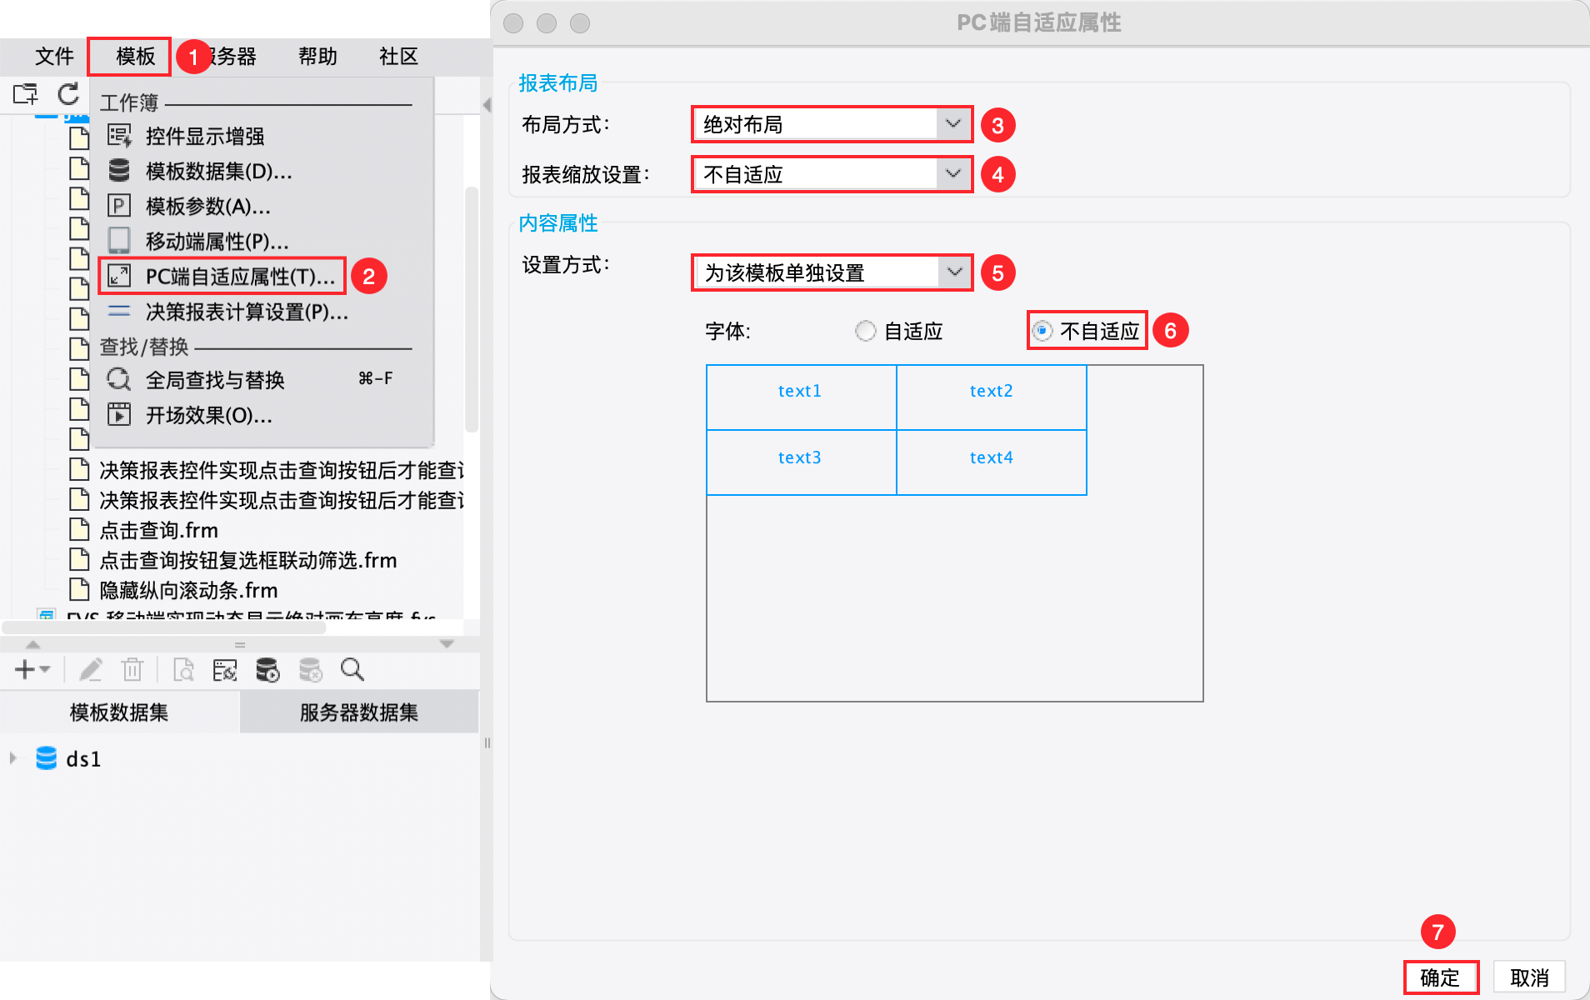
Task: Click the dataset table settings icon
Action: [x=225, y=669]
